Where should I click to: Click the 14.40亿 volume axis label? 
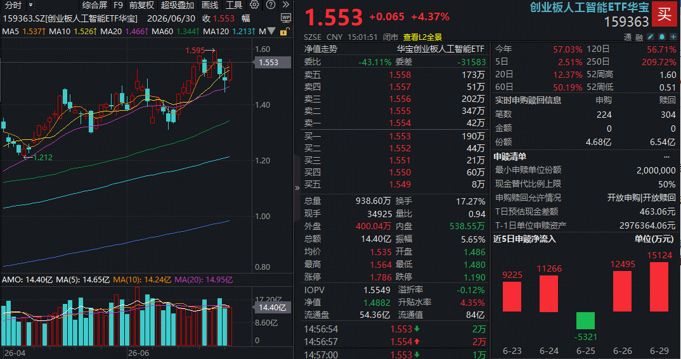[271, 308]
